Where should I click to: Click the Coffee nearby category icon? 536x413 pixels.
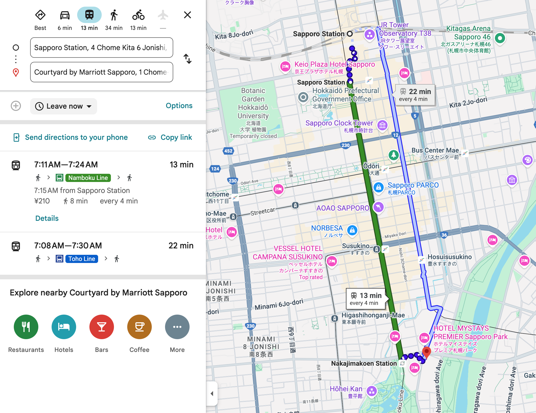click(139, 327)
